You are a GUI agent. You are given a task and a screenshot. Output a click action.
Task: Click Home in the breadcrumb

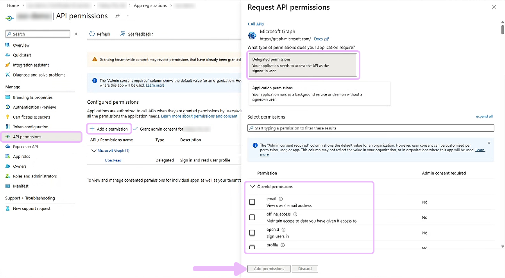point(13,5)
